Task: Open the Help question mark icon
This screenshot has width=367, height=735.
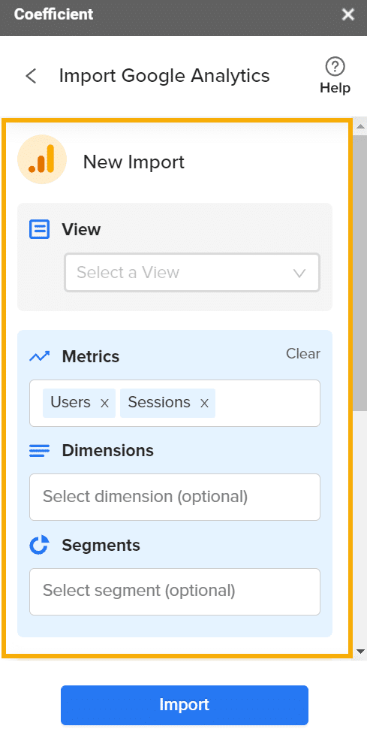Action: (x=335, y=67)
